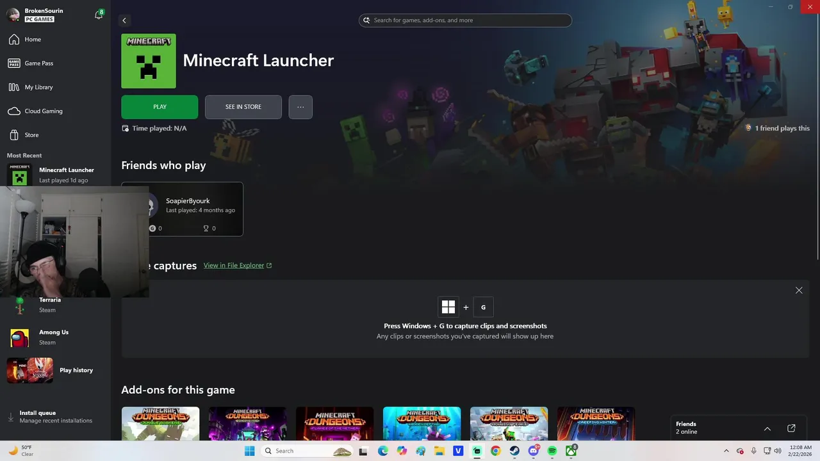This screenshot has height=461, width=820.
Task: Click the taskbar Search box
Action: click(x=308, y=451)
